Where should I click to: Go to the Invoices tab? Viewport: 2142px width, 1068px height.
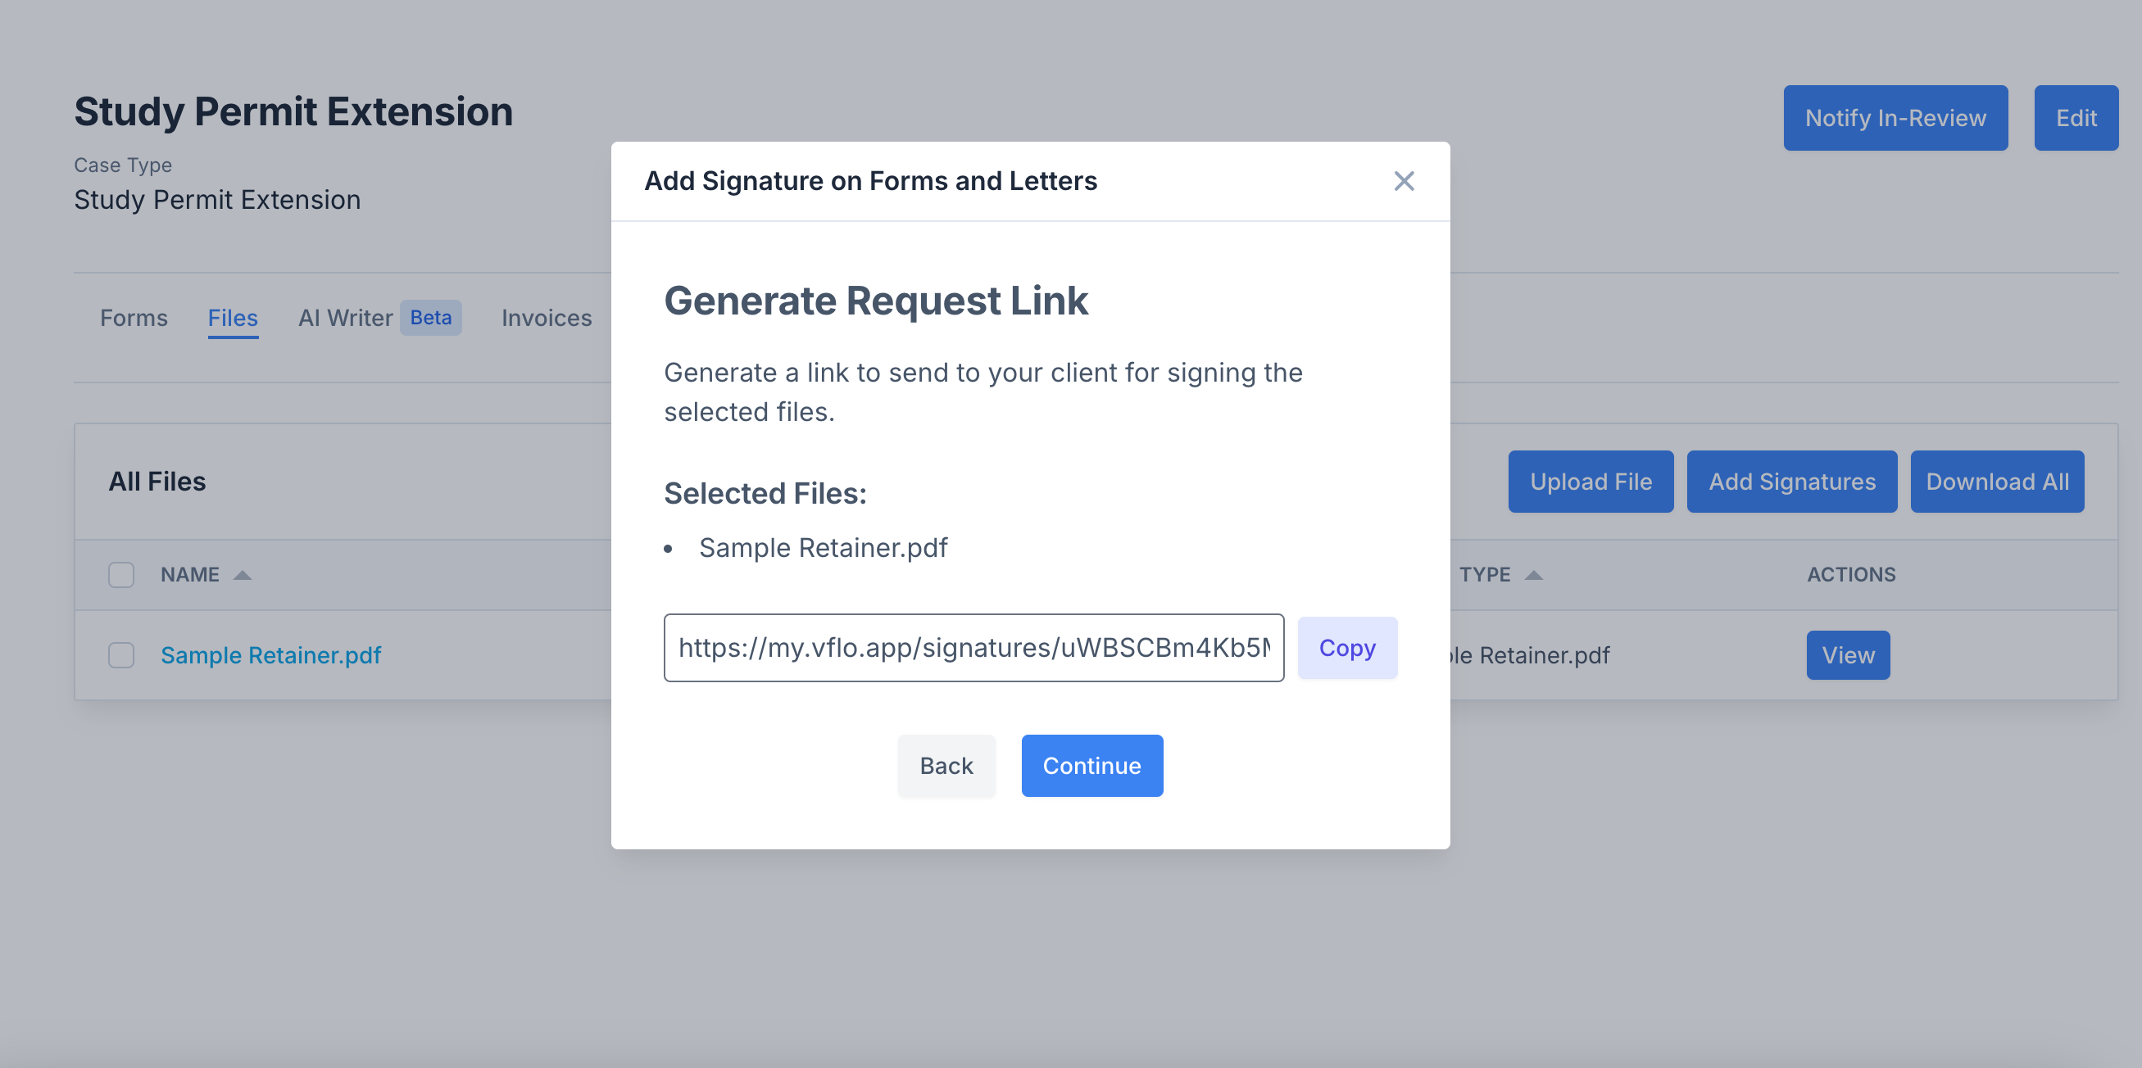click(547, 318)
